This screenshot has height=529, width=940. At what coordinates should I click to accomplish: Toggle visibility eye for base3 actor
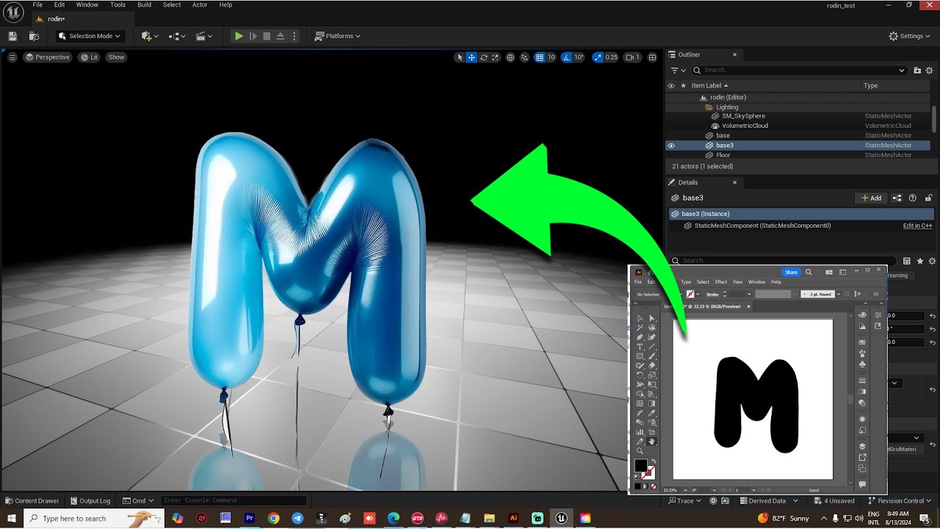(670, 145)
